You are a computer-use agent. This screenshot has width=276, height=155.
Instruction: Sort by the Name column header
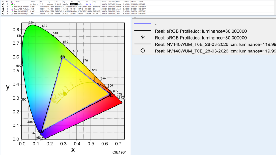18,2
